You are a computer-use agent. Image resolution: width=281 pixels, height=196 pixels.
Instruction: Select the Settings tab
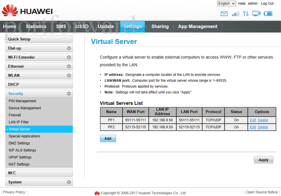(132, 26)
